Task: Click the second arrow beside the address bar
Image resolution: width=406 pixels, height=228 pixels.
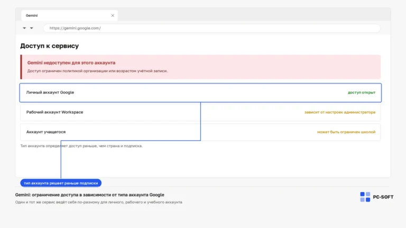Action: (31, 28)
